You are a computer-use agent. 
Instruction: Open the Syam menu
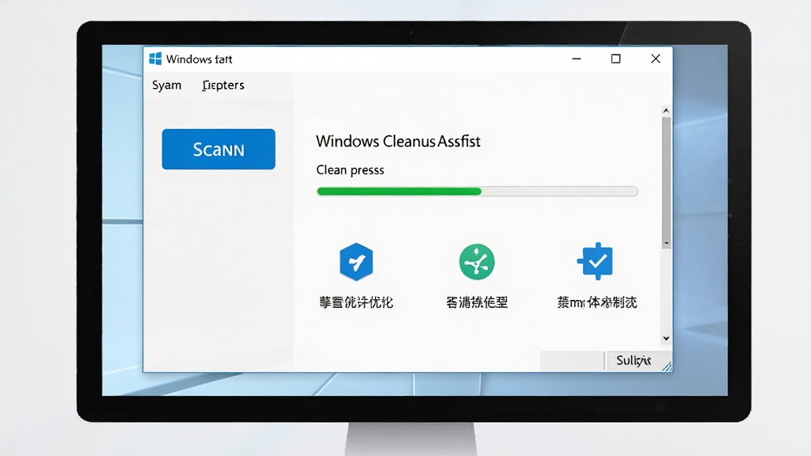pyautogui.click(x=166, y=85)
